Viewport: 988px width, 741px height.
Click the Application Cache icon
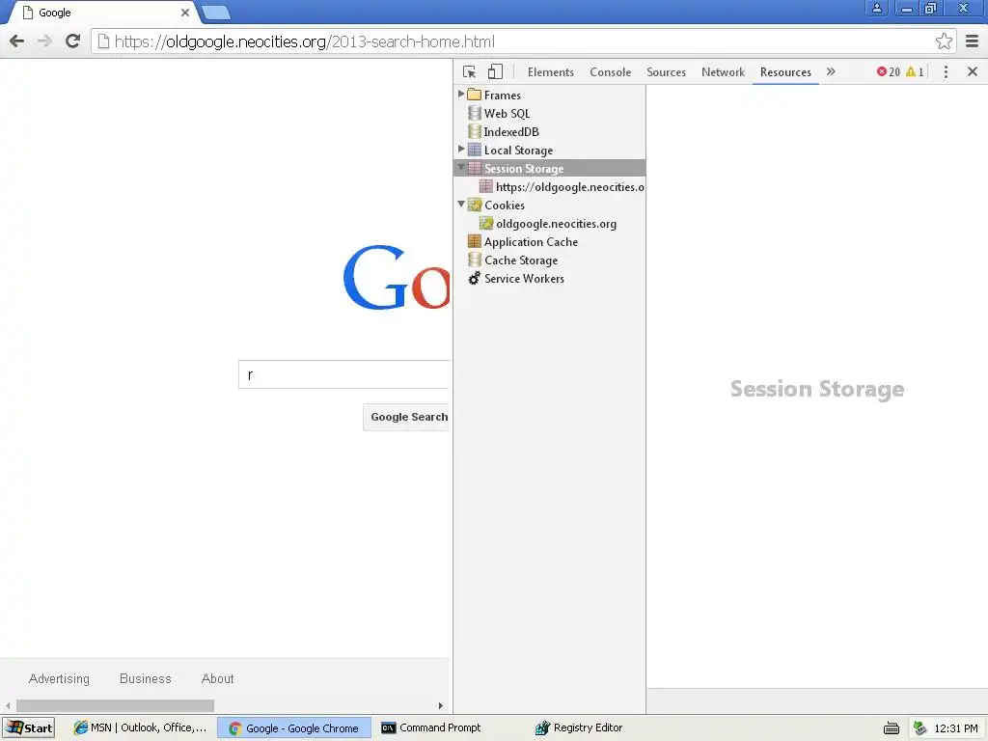tap(475, 241)
